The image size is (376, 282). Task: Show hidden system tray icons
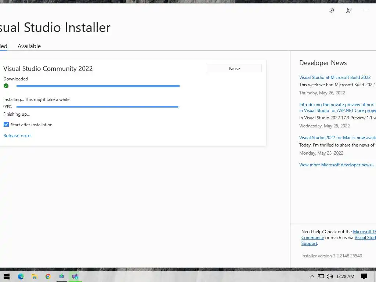click(x=312, y=276)
